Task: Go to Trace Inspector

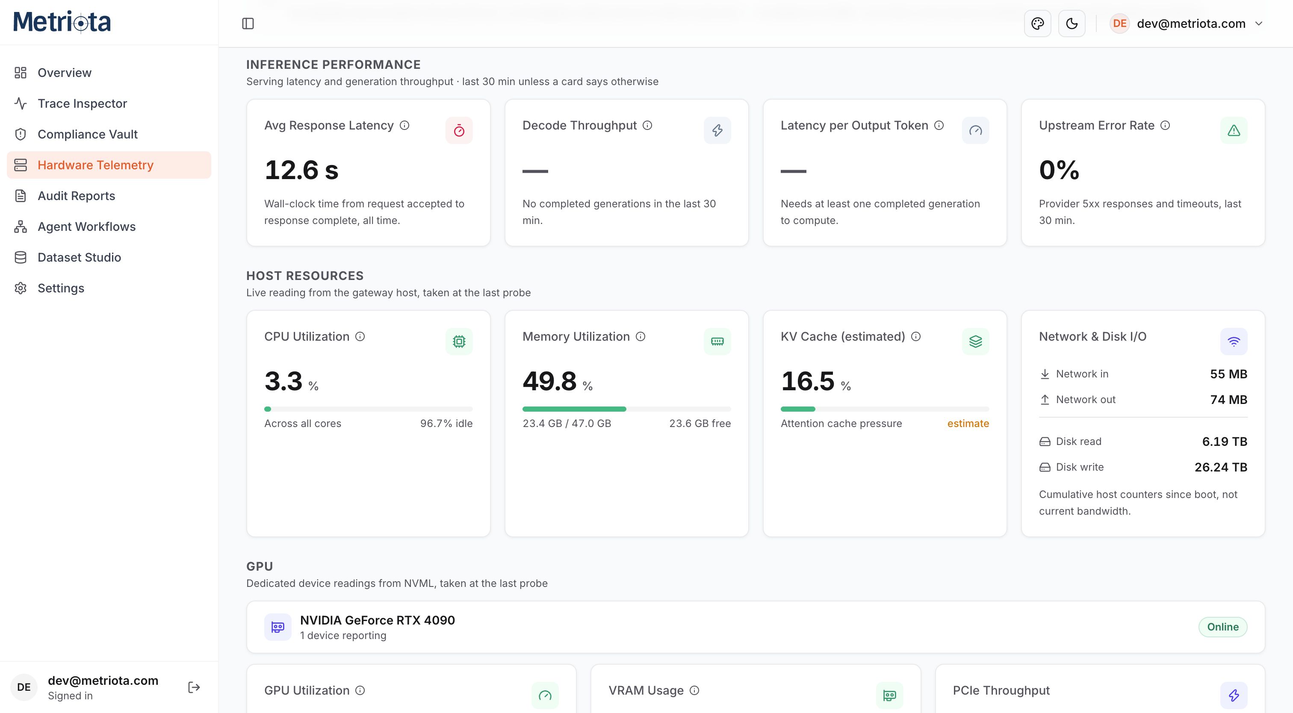Action: pyautogui.click(x=109, y=103)
